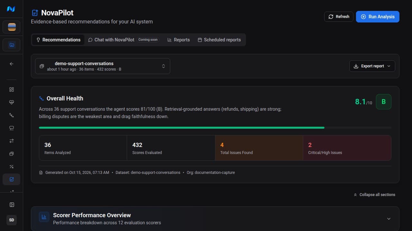Expand the Scorer Performance Overview chevron
412x231 pixels.
coord(389,219)
